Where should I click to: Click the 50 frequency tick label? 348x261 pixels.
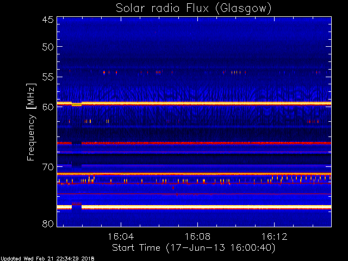(48, 47)
